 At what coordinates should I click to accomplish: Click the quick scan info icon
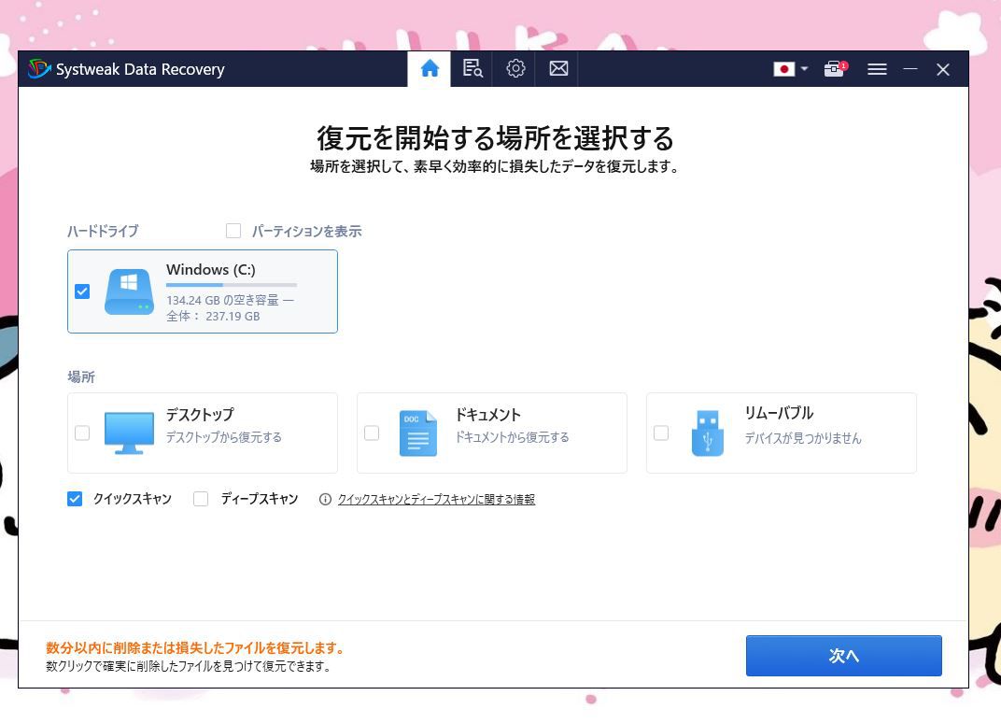(325, 500)
